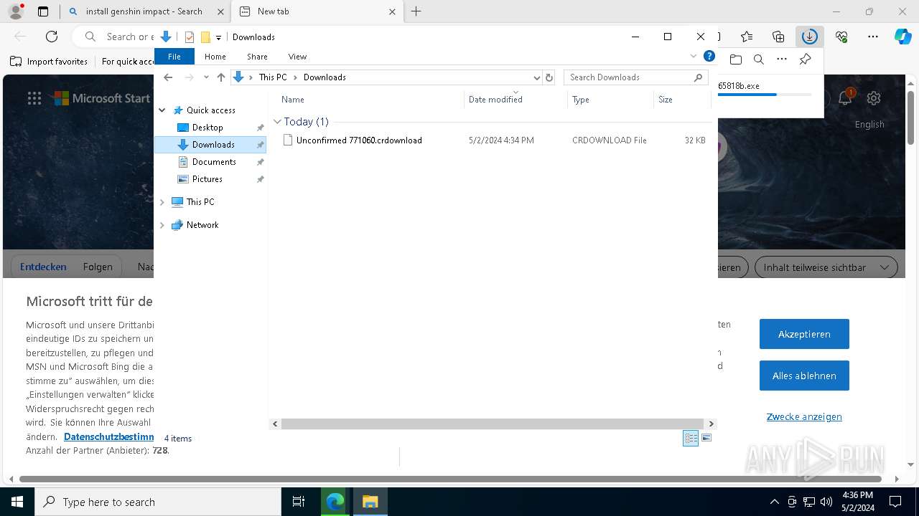Click Explorer Help question mark icon

[x=709, y=56]
